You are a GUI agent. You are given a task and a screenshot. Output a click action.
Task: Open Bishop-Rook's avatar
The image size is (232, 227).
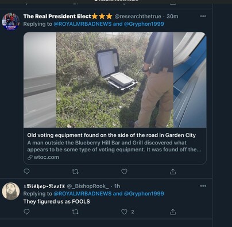11,191
